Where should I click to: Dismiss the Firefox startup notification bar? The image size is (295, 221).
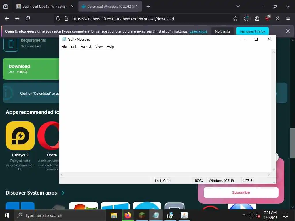pyautogui.click(x=288, y=31)
